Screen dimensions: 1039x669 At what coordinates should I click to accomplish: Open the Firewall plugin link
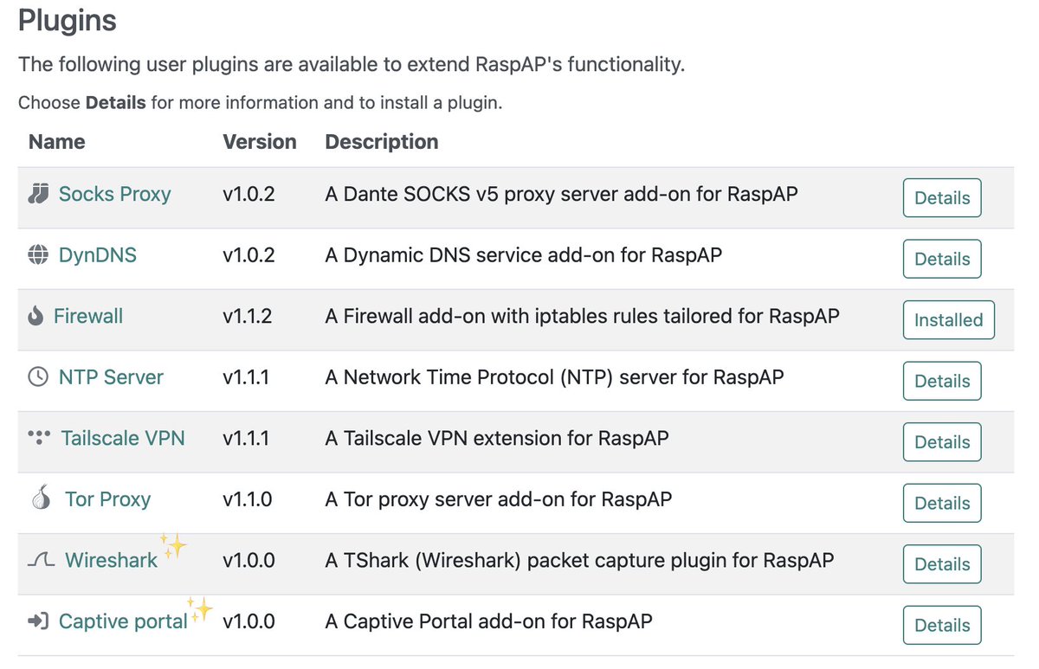tap(88, 316)
